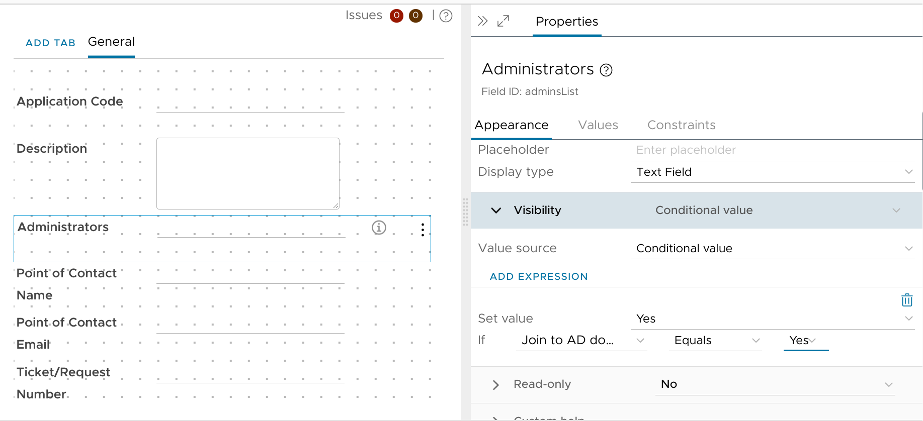Click info icon in Administrators field row
The image size is (923, 421).
coord(379,228)
